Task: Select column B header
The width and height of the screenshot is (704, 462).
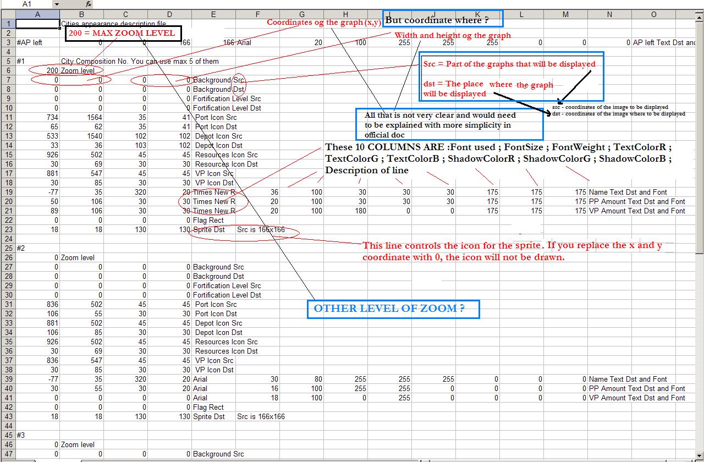Action: [x=81, y=14]
